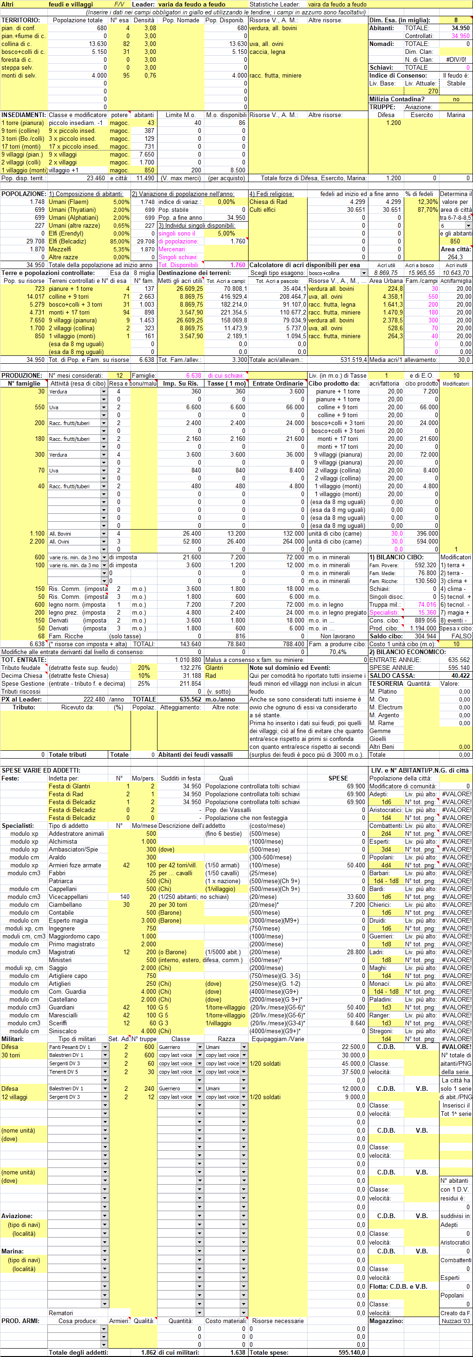Select the 'Stabile' feudo status cell
The width and height of the screenshot is (473, 1357).
click(x=456, y=83)
